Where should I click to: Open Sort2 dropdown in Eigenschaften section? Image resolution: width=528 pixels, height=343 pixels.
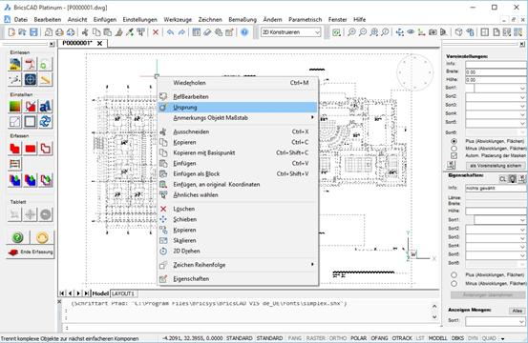[522, 229]
